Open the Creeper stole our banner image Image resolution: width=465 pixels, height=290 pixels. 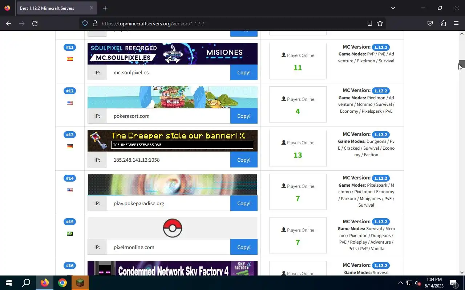[173, 141]
